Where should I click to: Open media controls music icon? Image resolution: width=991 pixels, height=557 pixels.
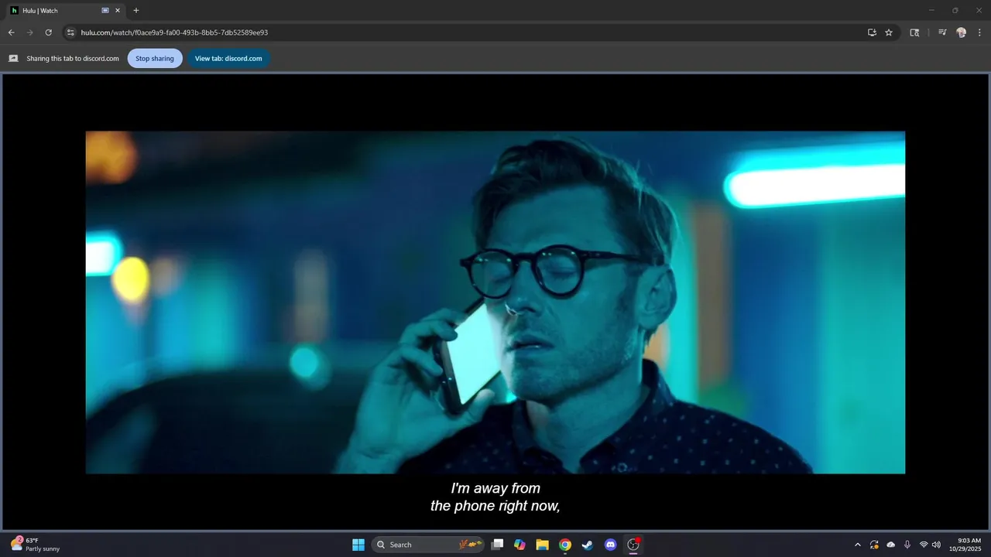(942, 32)
